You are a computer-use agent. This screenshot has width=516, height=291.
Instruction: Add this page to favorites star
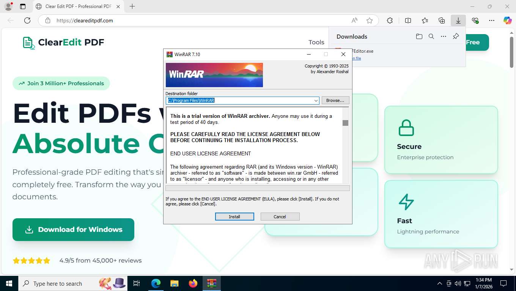370,20
